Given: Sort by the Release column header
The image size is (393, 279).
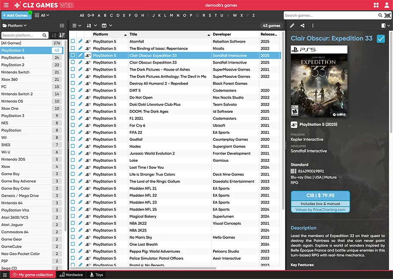Looking at the screenshot, I should 269,34.
